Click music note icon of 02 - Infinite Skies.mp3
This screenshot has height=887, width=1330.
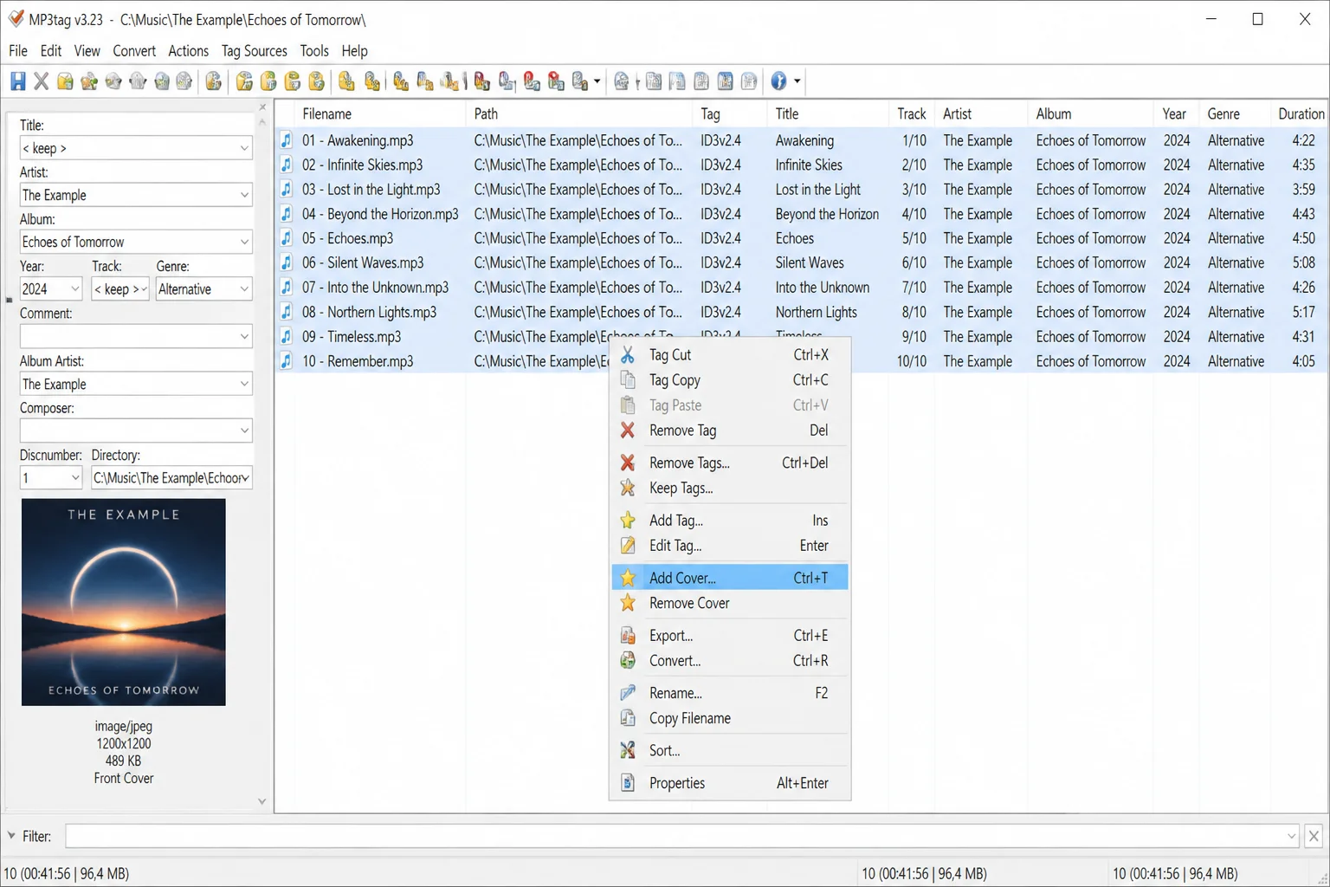click(x=287, y=165)
